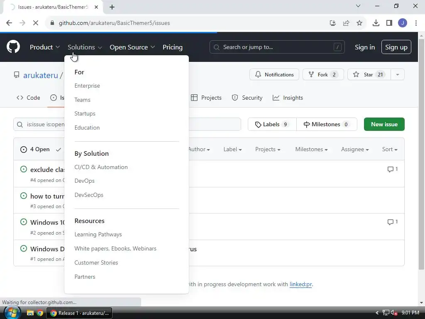Click open-issue icon for 'how to turn' issue
This screenshot has height=319, width=425.
(x=24, y=196)
